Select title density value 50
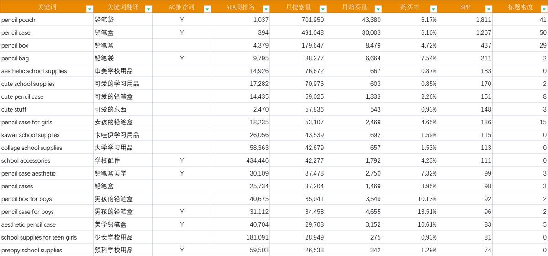548x256 pixels. click(521, 32)
